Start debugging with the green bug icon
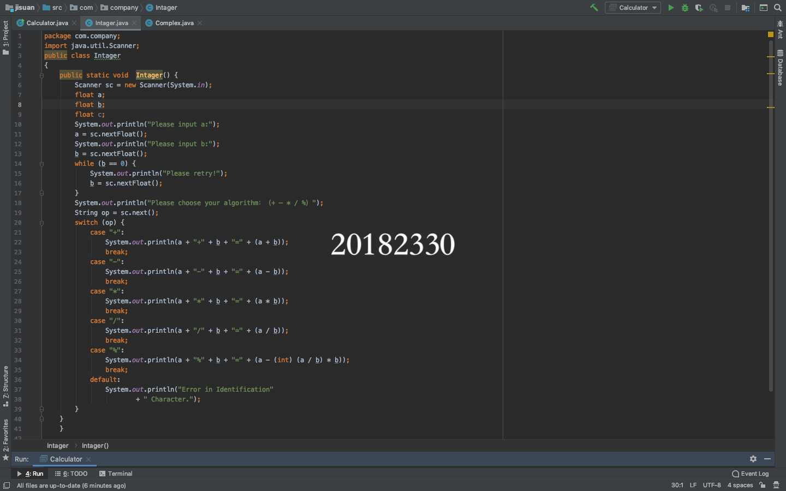The height and width of the screenshot is (491, 786). point(685,8)
